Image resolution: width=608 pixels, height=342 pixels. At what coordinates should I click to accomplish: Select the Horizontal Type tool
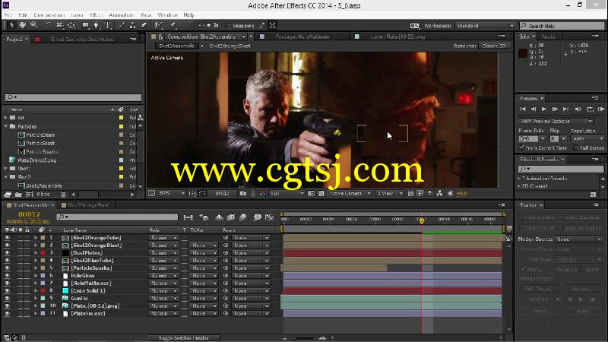(x=108, y=25)
